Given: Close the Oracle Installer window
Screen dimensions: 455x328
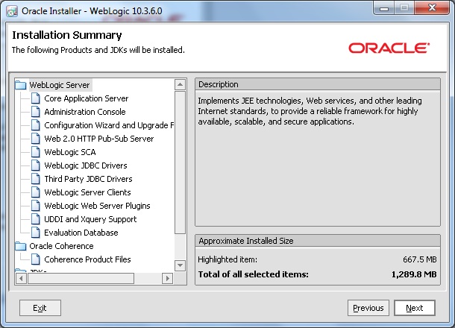Looking at the screenshot, I should [x=432, y=8].
